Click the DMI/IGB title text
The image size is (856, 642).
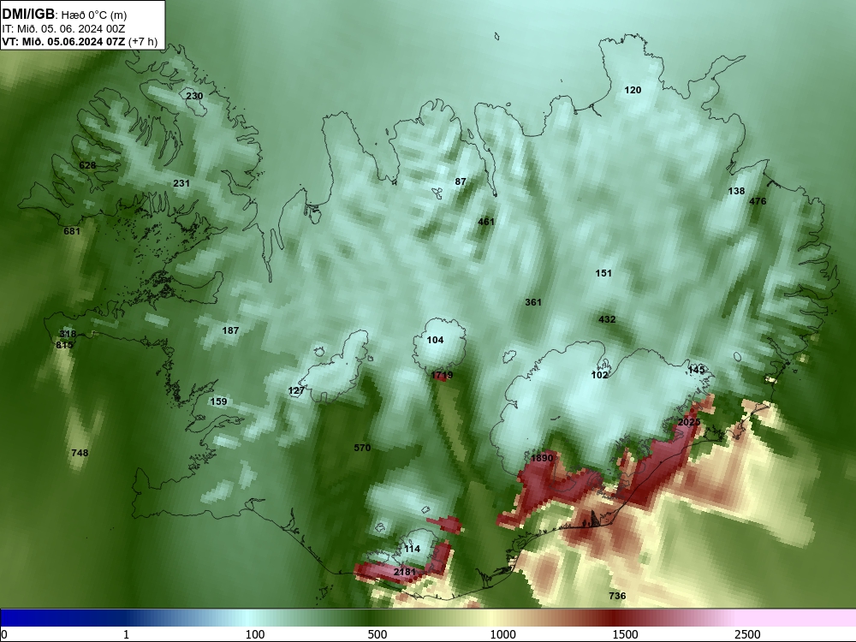[x=28, y=15]
